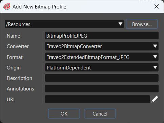Image resolution: width=164 pixels, height=123 pixels.
Task: Click the Annotations row label
Action: coord(20,89)
